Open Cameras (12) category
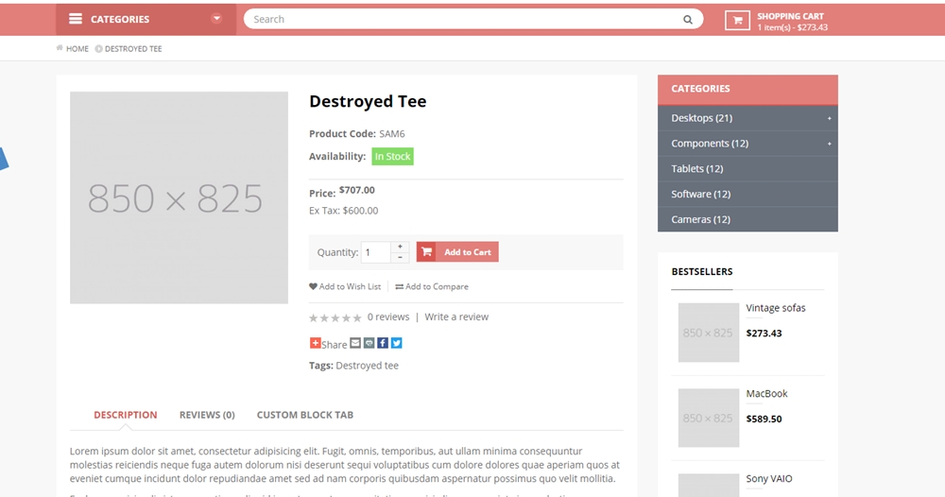The image size is (945, 497). click(700, 219)
